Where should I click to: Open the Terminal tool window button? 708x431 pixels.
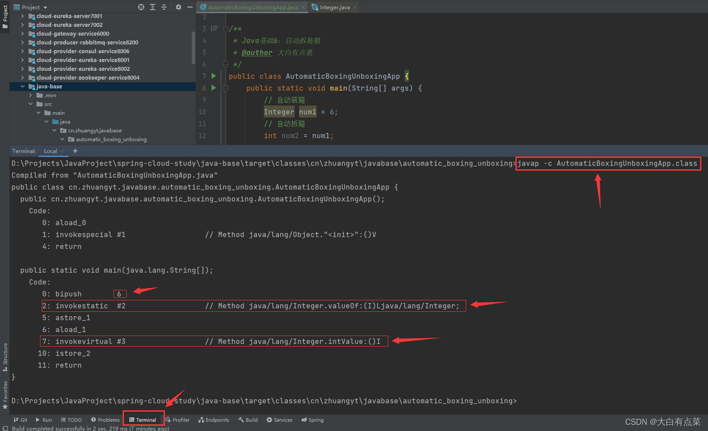pos(142,420)
